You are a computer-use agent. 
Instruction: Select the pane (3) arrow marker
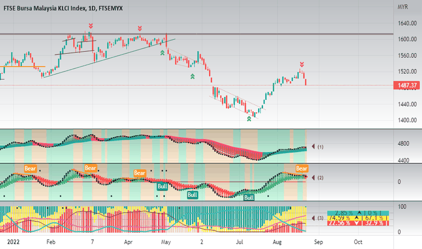click(x=313, y=218)
